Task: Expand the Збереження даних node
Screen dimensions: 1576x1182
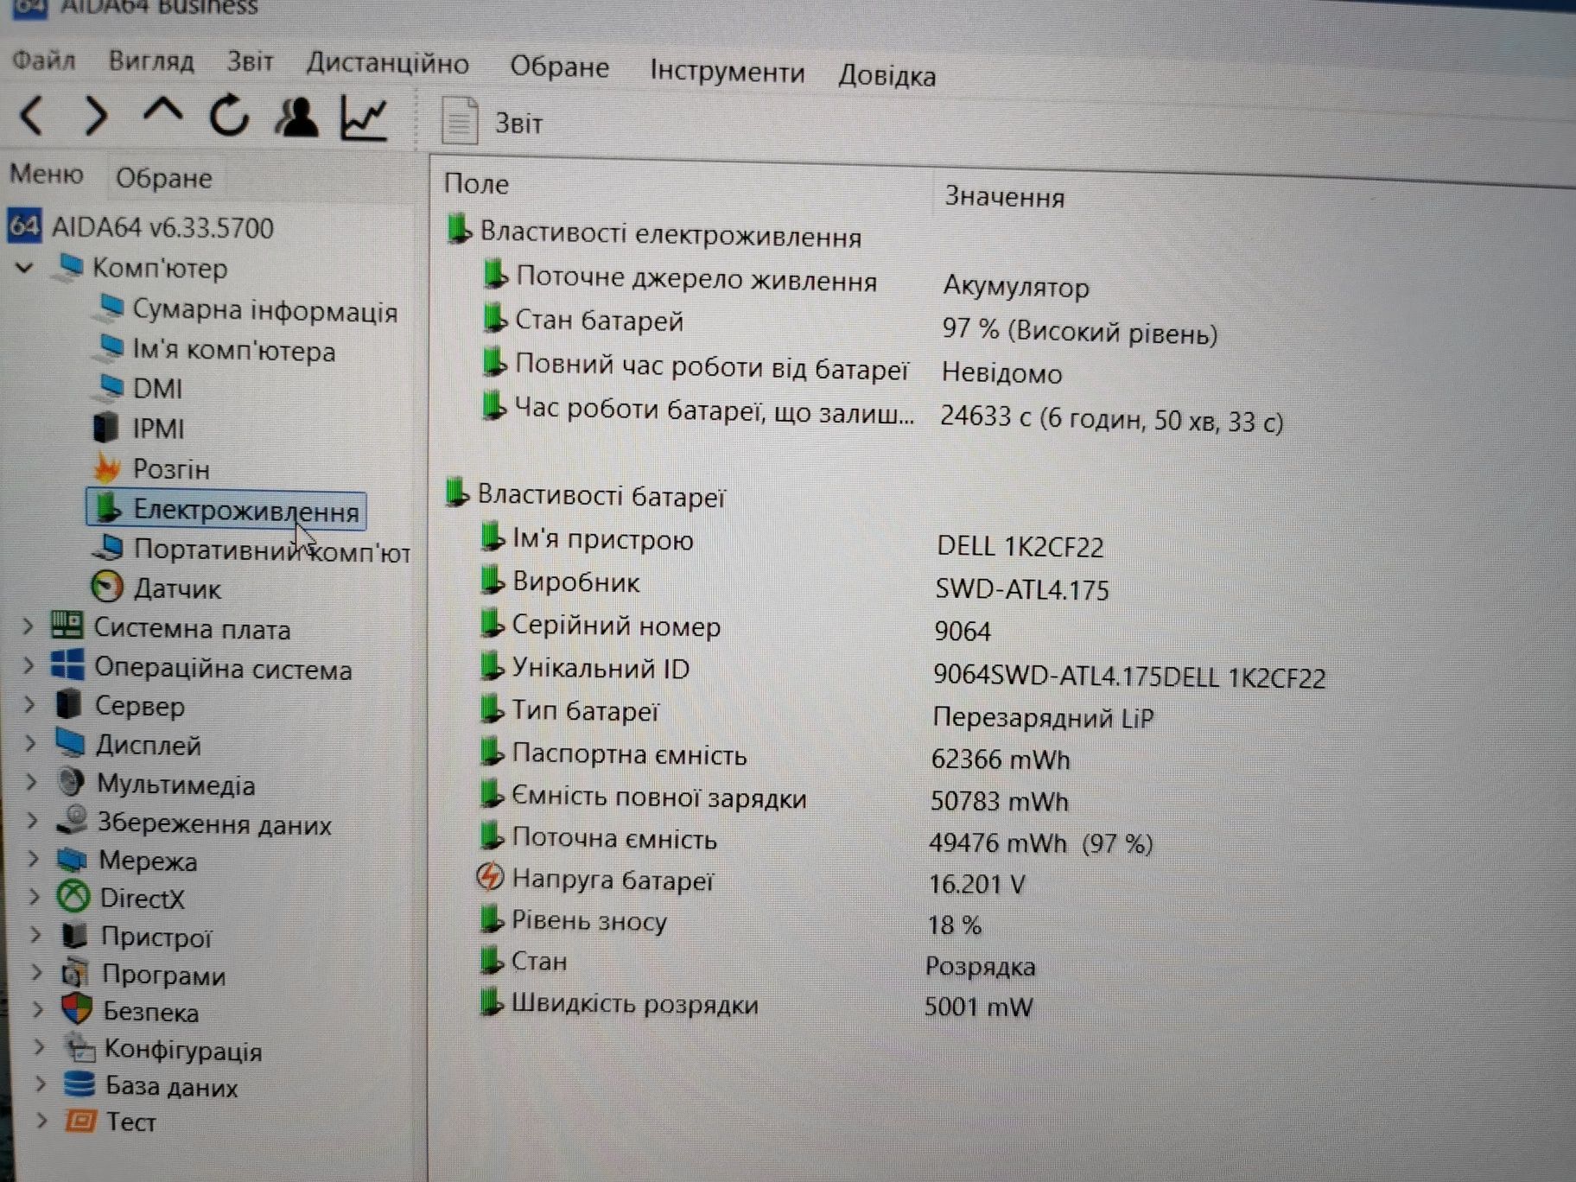Action: click(33, 821)
